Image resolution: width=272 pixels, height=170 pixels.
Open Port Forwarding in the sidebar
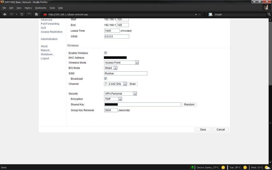pyautogui.click(x=50, y=24)
